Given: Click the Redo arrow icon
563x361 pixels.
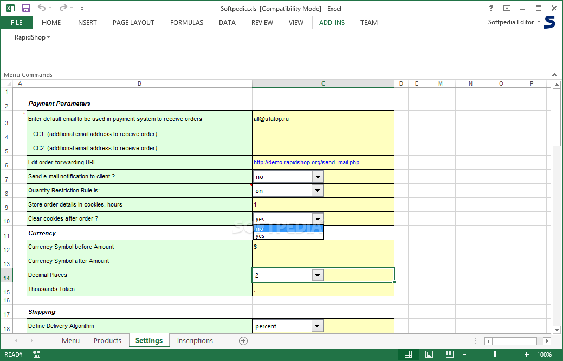Looking at the screenshot, I should coord(63,8).
